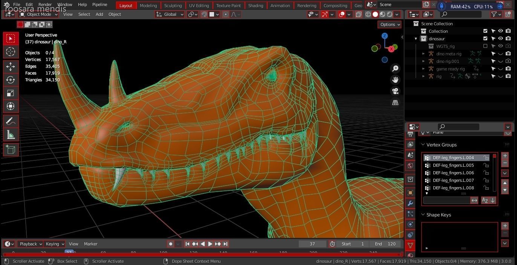Switch perspective/orthographic grid gizmo

pos(395,102)
